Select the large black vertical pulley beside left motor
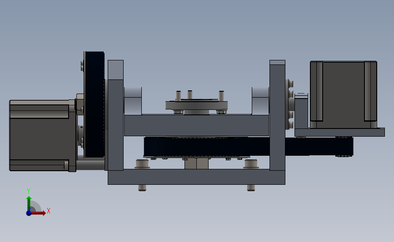The height and width of the screenshot is (242, 394). click(x=94, y=105)
